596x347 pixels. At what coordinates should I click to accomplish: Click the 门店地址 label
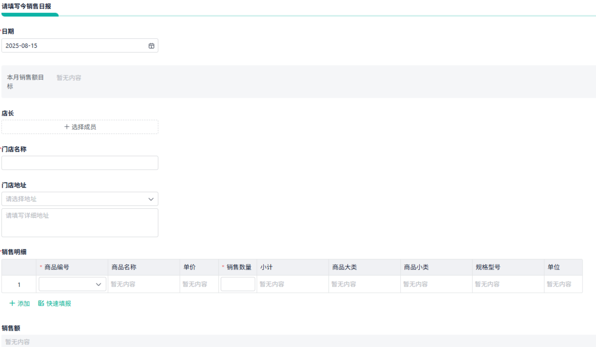[x=14, y=185]
